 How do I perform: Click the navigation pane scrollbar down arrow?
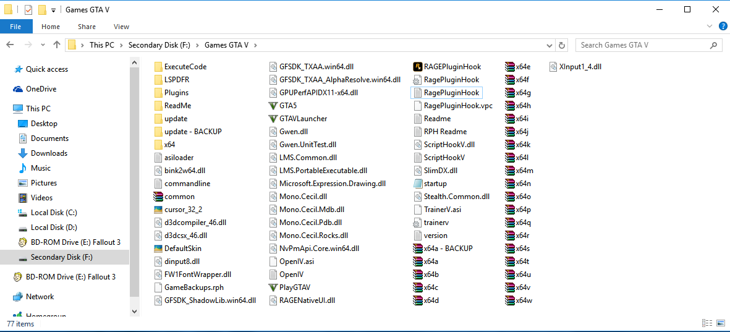point(135,311)
